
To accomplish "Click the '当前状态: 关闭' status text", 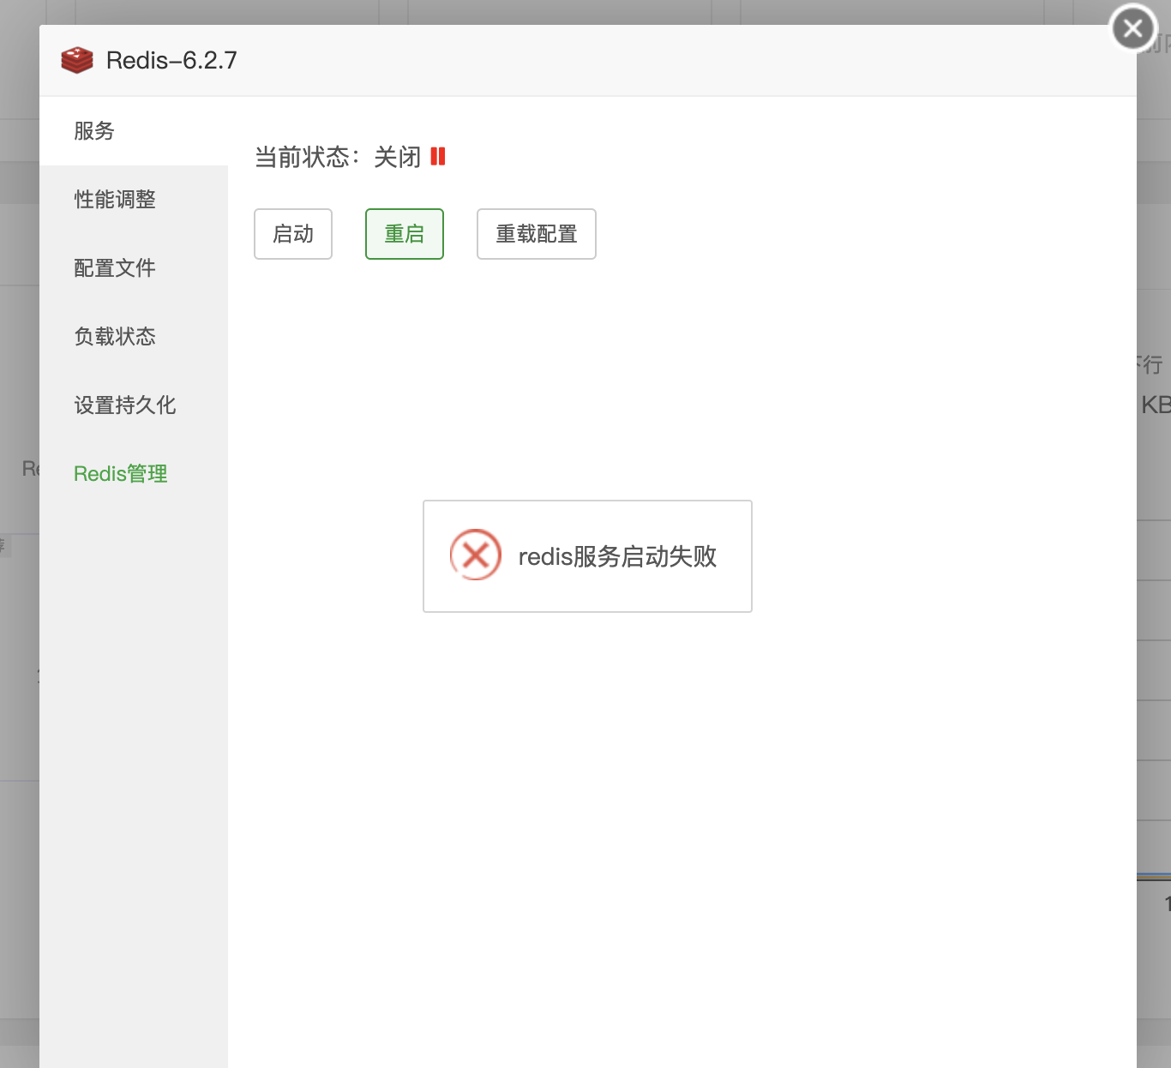I will [x=338, y=157].
